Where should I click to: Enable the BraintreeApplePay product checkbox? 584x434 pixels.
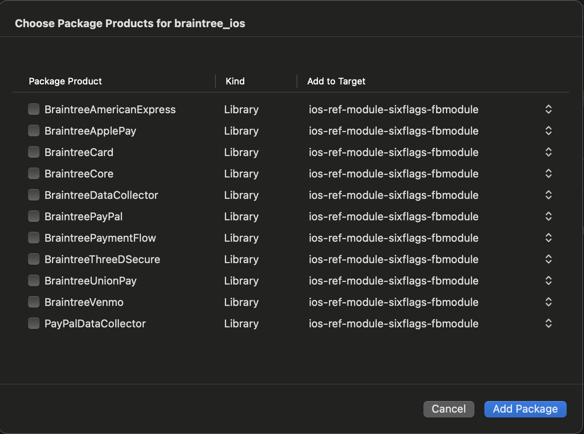click(x=34, y=131)
